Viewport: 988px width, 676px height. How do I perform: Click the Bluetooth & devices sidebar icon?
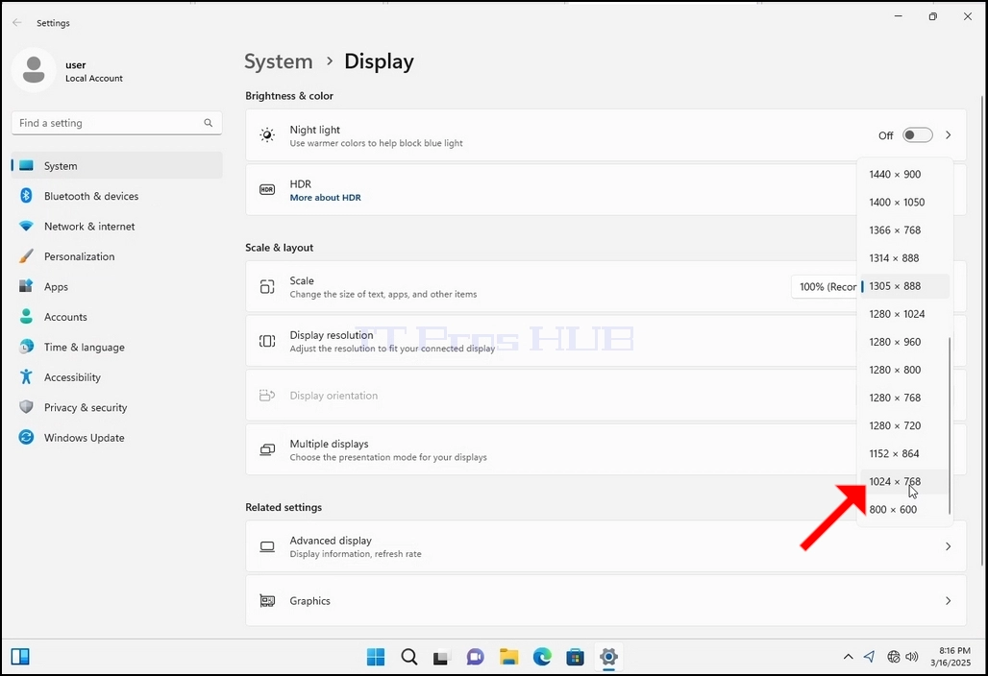26,196
